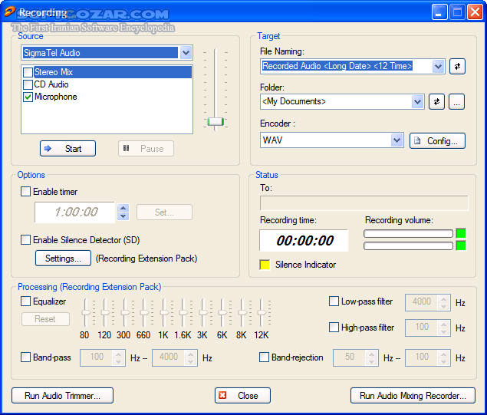Start the recording
487x415 pixels.
pyautogui.click(x=67, y=149)
